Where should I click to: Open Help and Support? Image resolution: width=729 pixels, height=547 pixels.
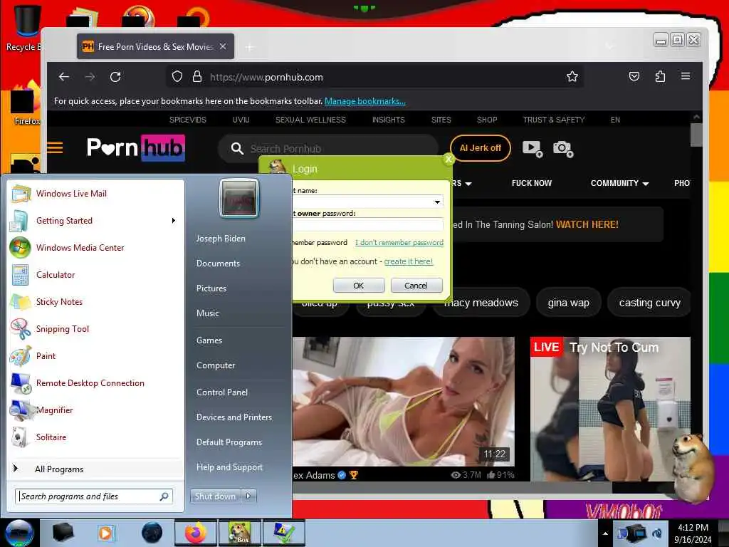[x=229, y=467]
